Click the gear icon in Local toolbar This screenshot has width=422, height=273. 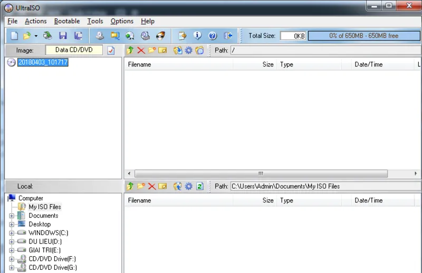189,186
